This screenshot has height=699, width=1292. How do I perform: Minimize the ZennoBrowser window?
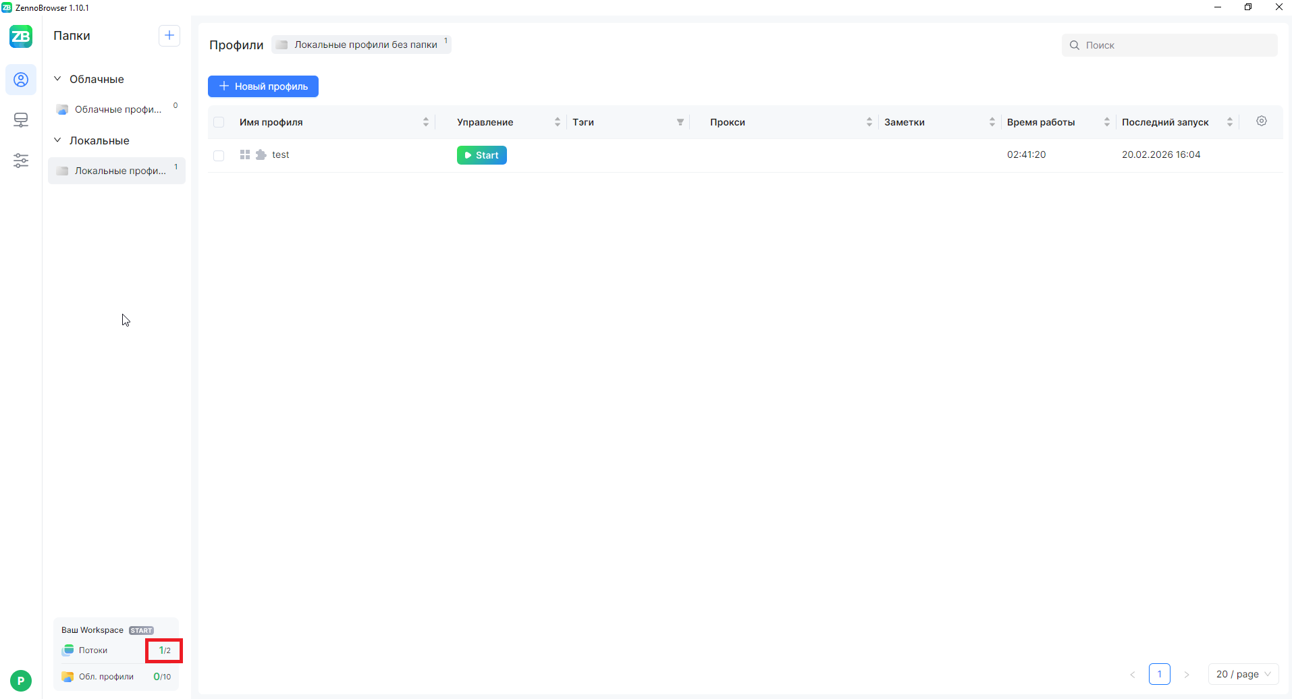point(1218,7)
